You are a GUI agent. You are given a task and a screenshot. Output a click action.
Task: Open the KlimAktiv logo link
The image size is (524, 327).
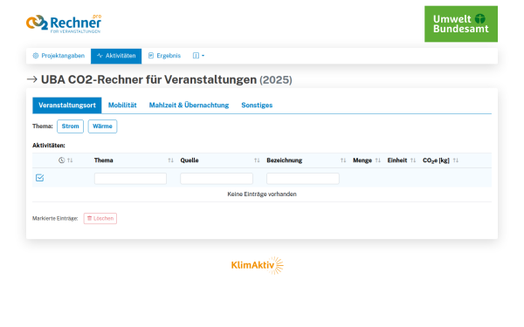coord(258,265)
